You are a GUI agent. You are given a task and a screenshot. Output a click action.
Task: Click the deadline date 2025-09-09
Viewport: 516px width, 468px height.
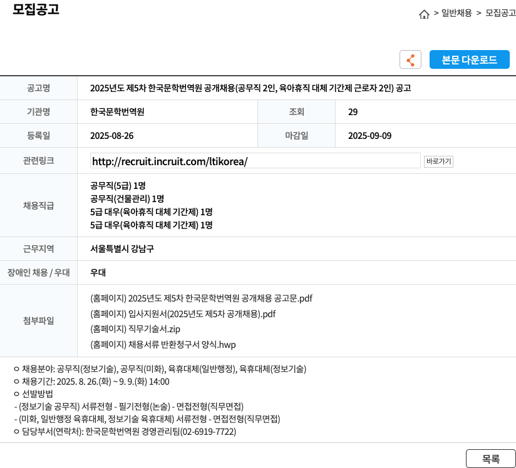[x=370, y=136]
